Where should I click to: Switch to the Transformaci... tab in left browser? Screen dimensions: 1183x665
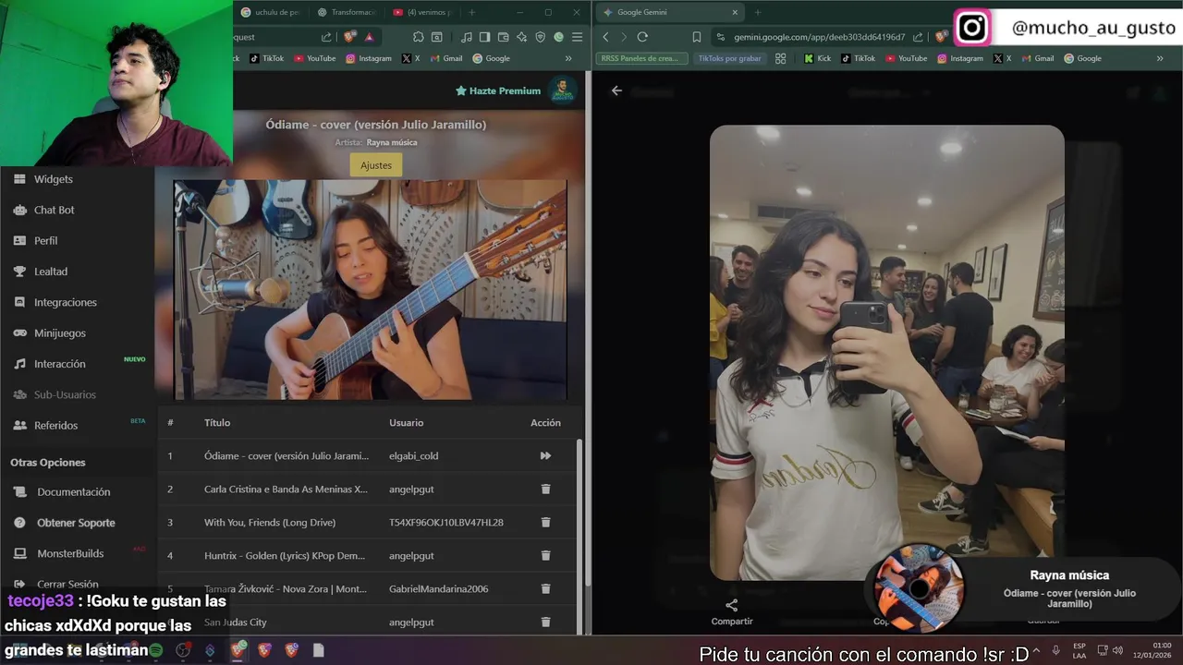347,12
